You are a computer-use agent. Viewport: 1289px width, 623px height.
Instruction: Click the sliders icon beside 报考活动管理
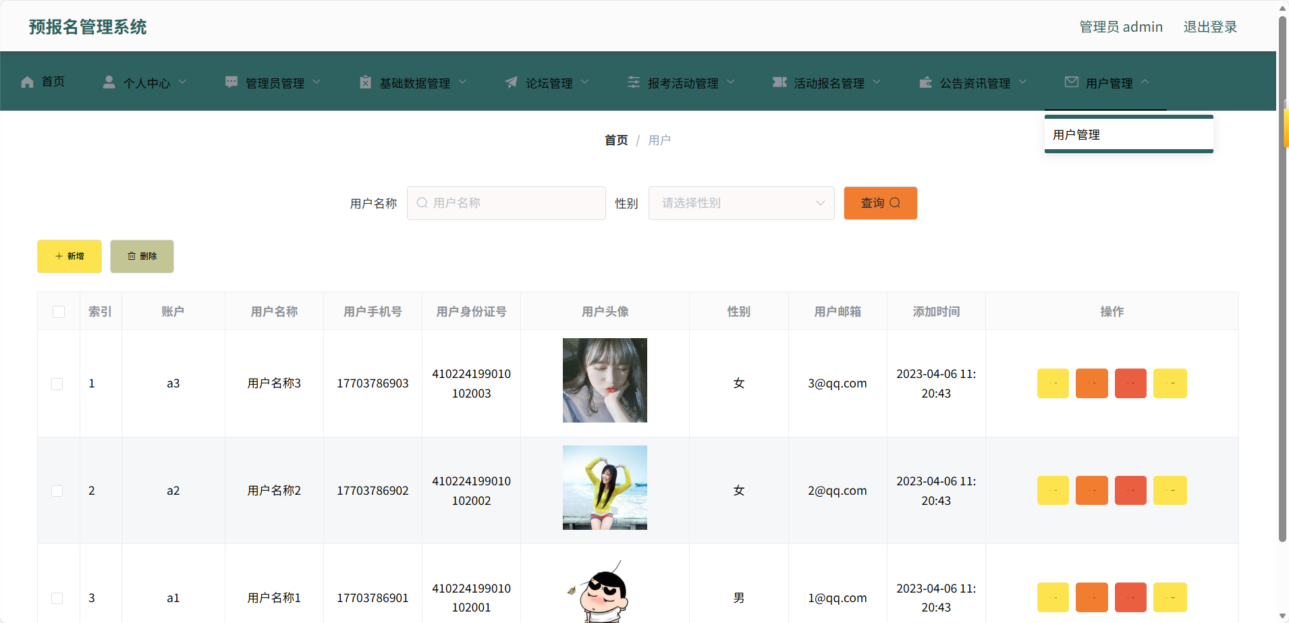[634, 82]
